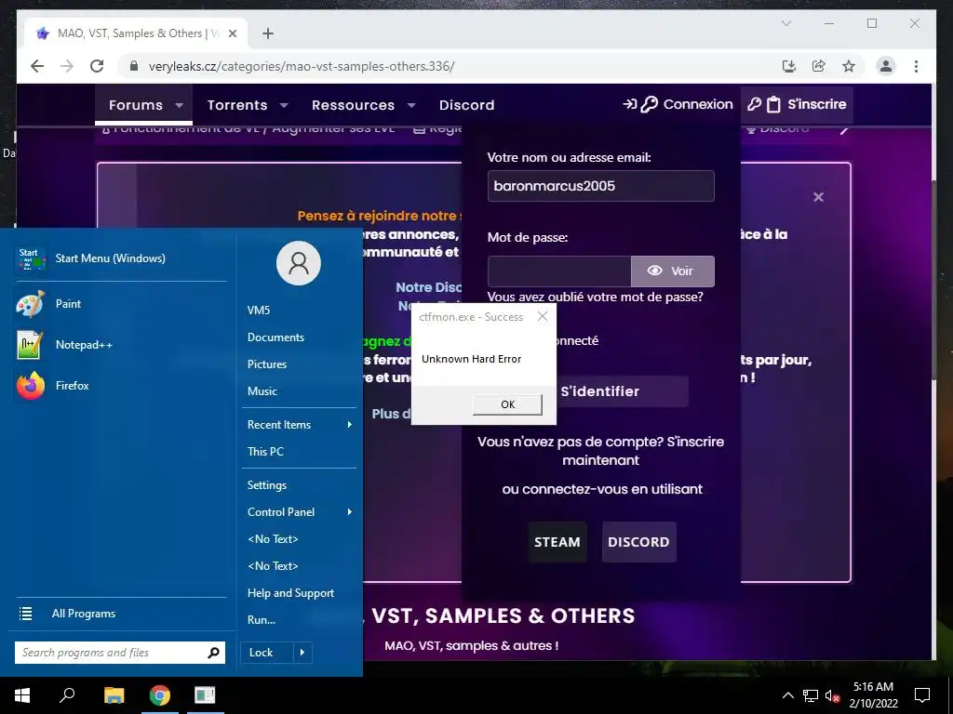
Task: Expand the Forums dropdown arrow
Action: (180, 105)
